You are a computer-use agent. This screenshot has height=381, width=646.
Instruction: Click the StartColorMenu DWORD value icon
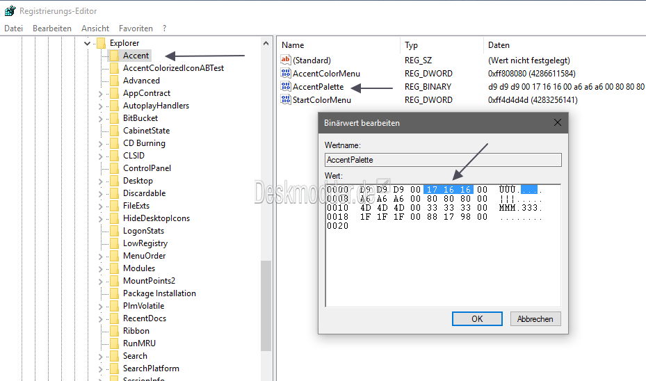[x=286, y=99]
